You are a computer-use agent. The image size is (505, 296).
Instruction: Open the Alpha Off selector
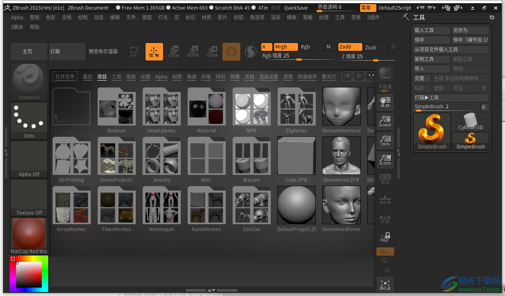[29, 159]
